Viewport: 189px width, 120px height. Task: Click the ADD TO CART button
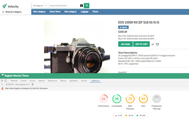point(141,44)
